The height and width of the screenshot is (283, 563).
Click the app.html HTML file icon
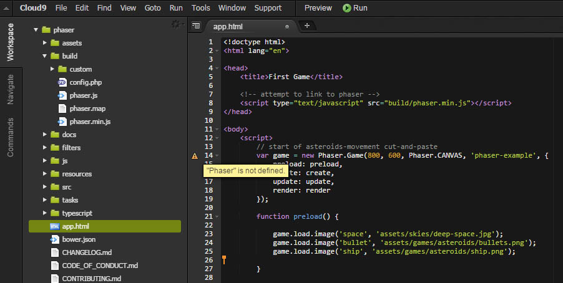click(x=54, y=226)
